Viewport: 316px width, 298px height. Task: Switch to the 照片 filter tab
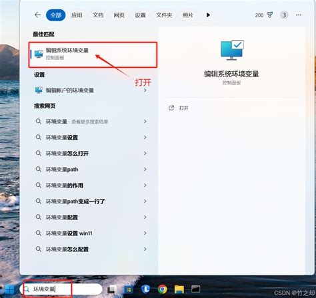click(x=188, y=15)
